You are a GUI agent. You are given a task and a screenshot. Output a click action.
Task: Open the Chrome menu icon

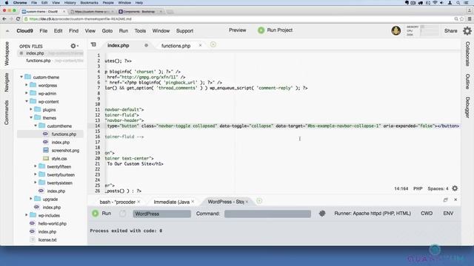tap(470, 19)
